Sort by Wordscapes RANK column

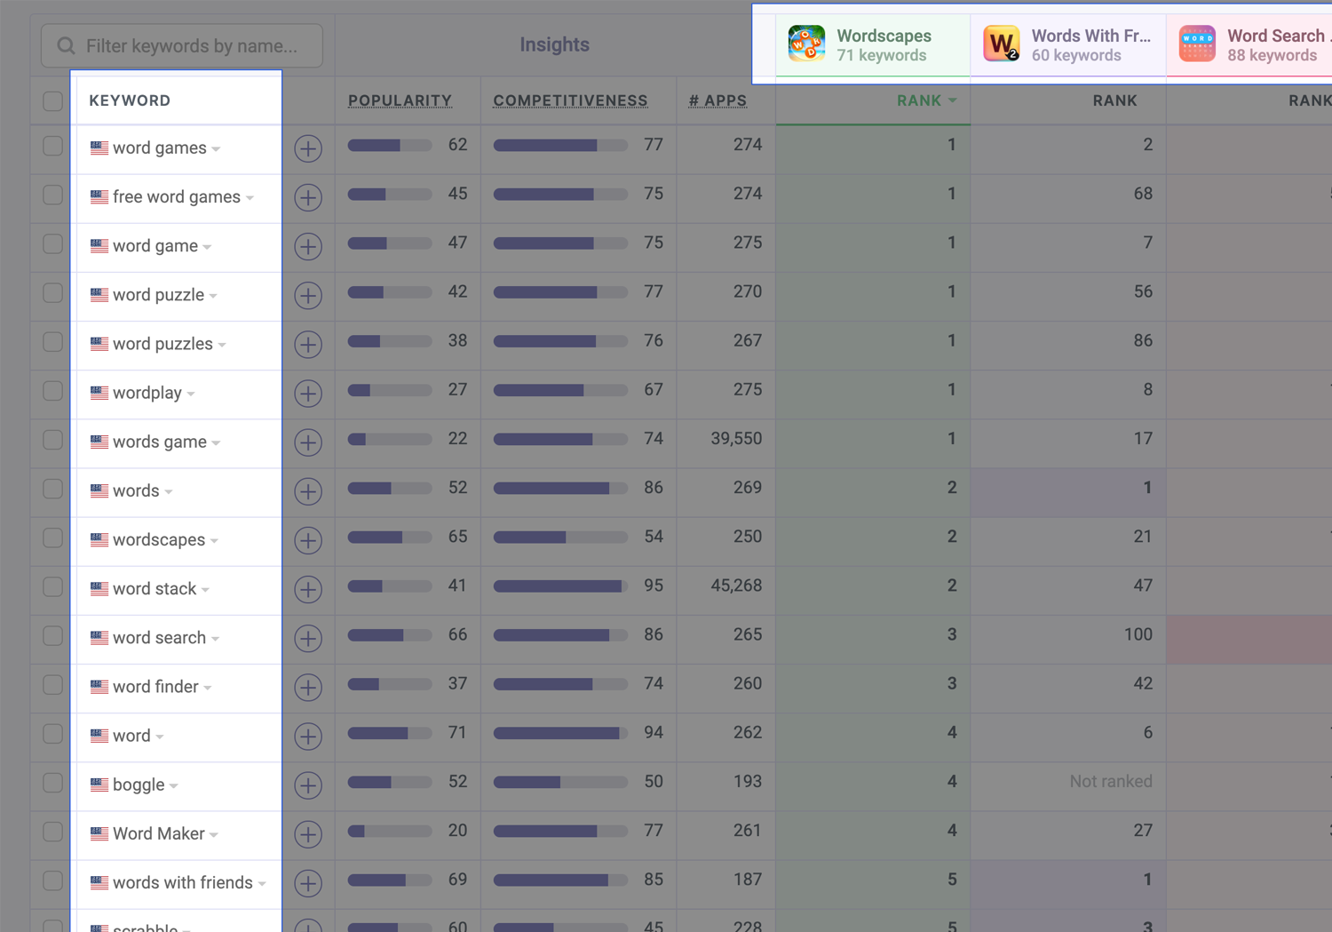point(926,100)
